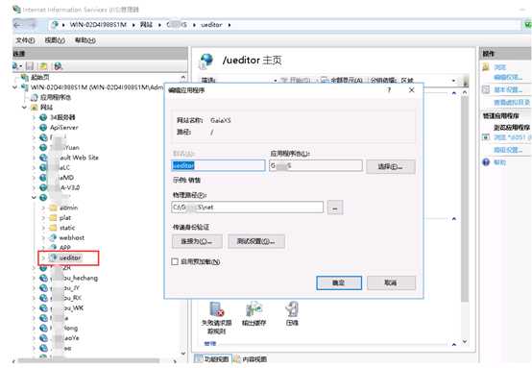The width and height of the screenshot is (532, 368).
Task: Click the admin folder icon
Action: 53,208
